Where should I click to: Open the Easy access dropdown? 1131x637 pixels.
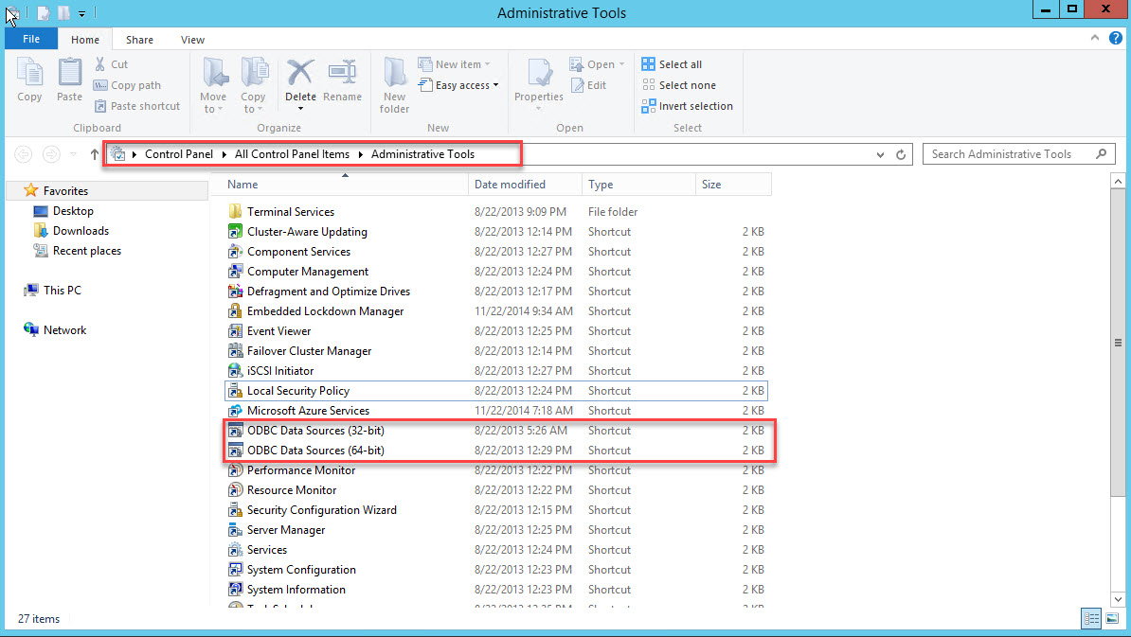pos(458,85)
